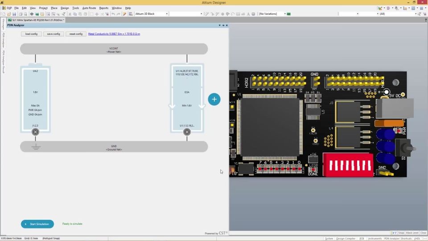Click the Cut scissors icon

click(x=70, y=14)
